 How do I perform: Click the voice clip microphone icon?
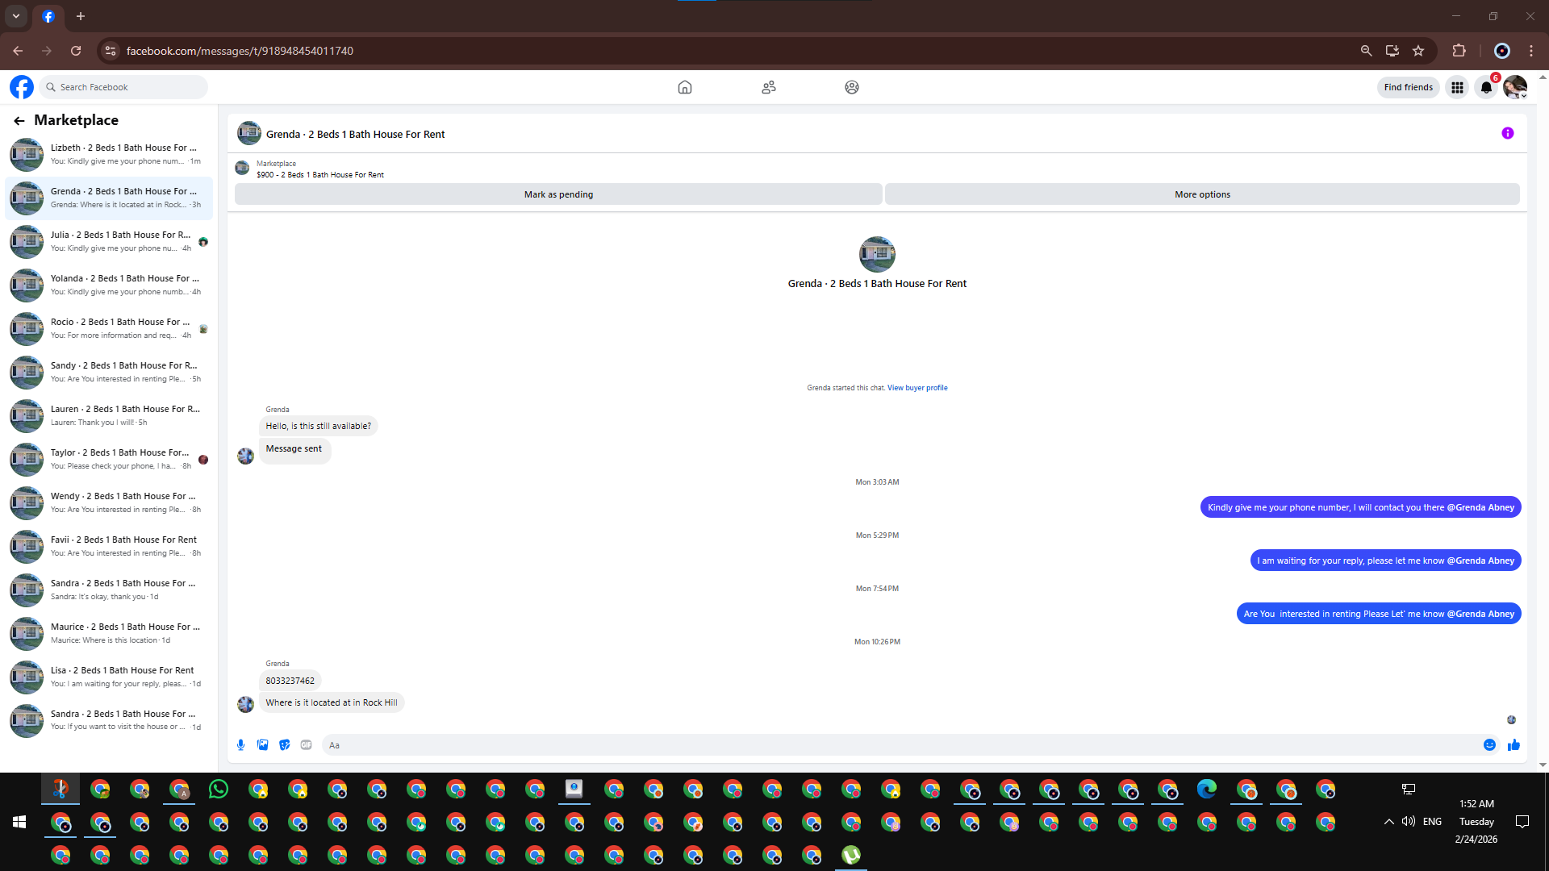(x=240, y=744)
